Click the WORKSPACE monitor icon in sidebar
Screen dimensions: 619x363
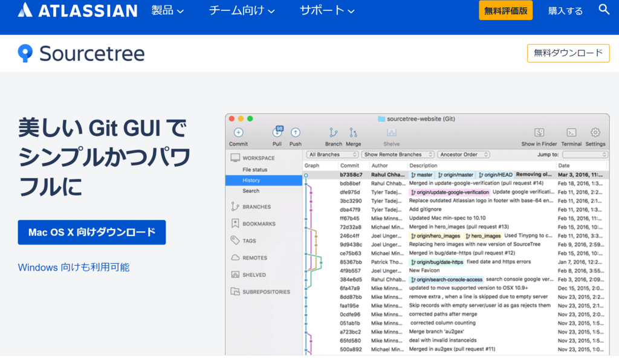(x=235, y=158)
